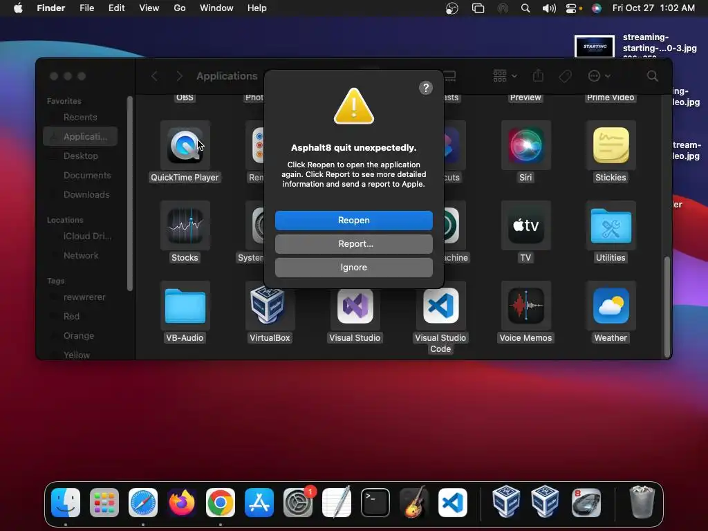The height and width of the screenshot is (531, 708).
Task: Select the Siri app icon
Action: [x=525, y=145]
